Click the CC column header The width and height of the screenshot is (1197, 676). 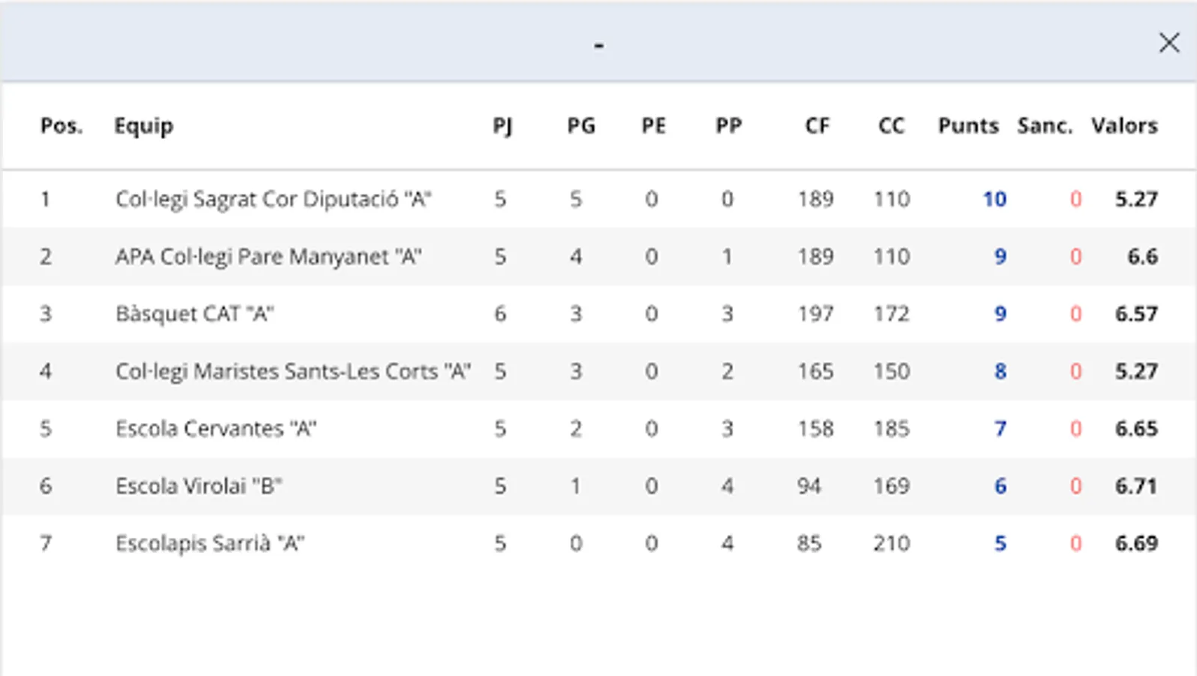[x=891, y=125]
